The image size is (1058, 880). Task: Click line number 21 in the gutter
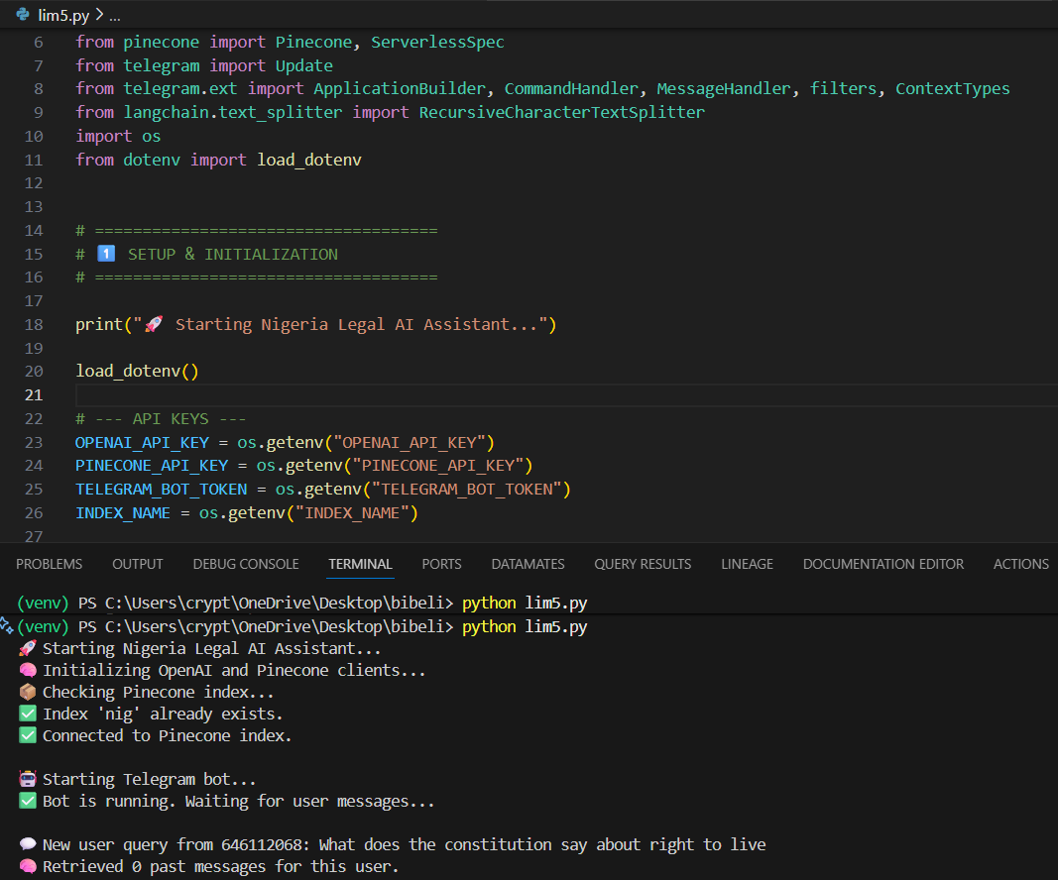click(x=34, y=395)
